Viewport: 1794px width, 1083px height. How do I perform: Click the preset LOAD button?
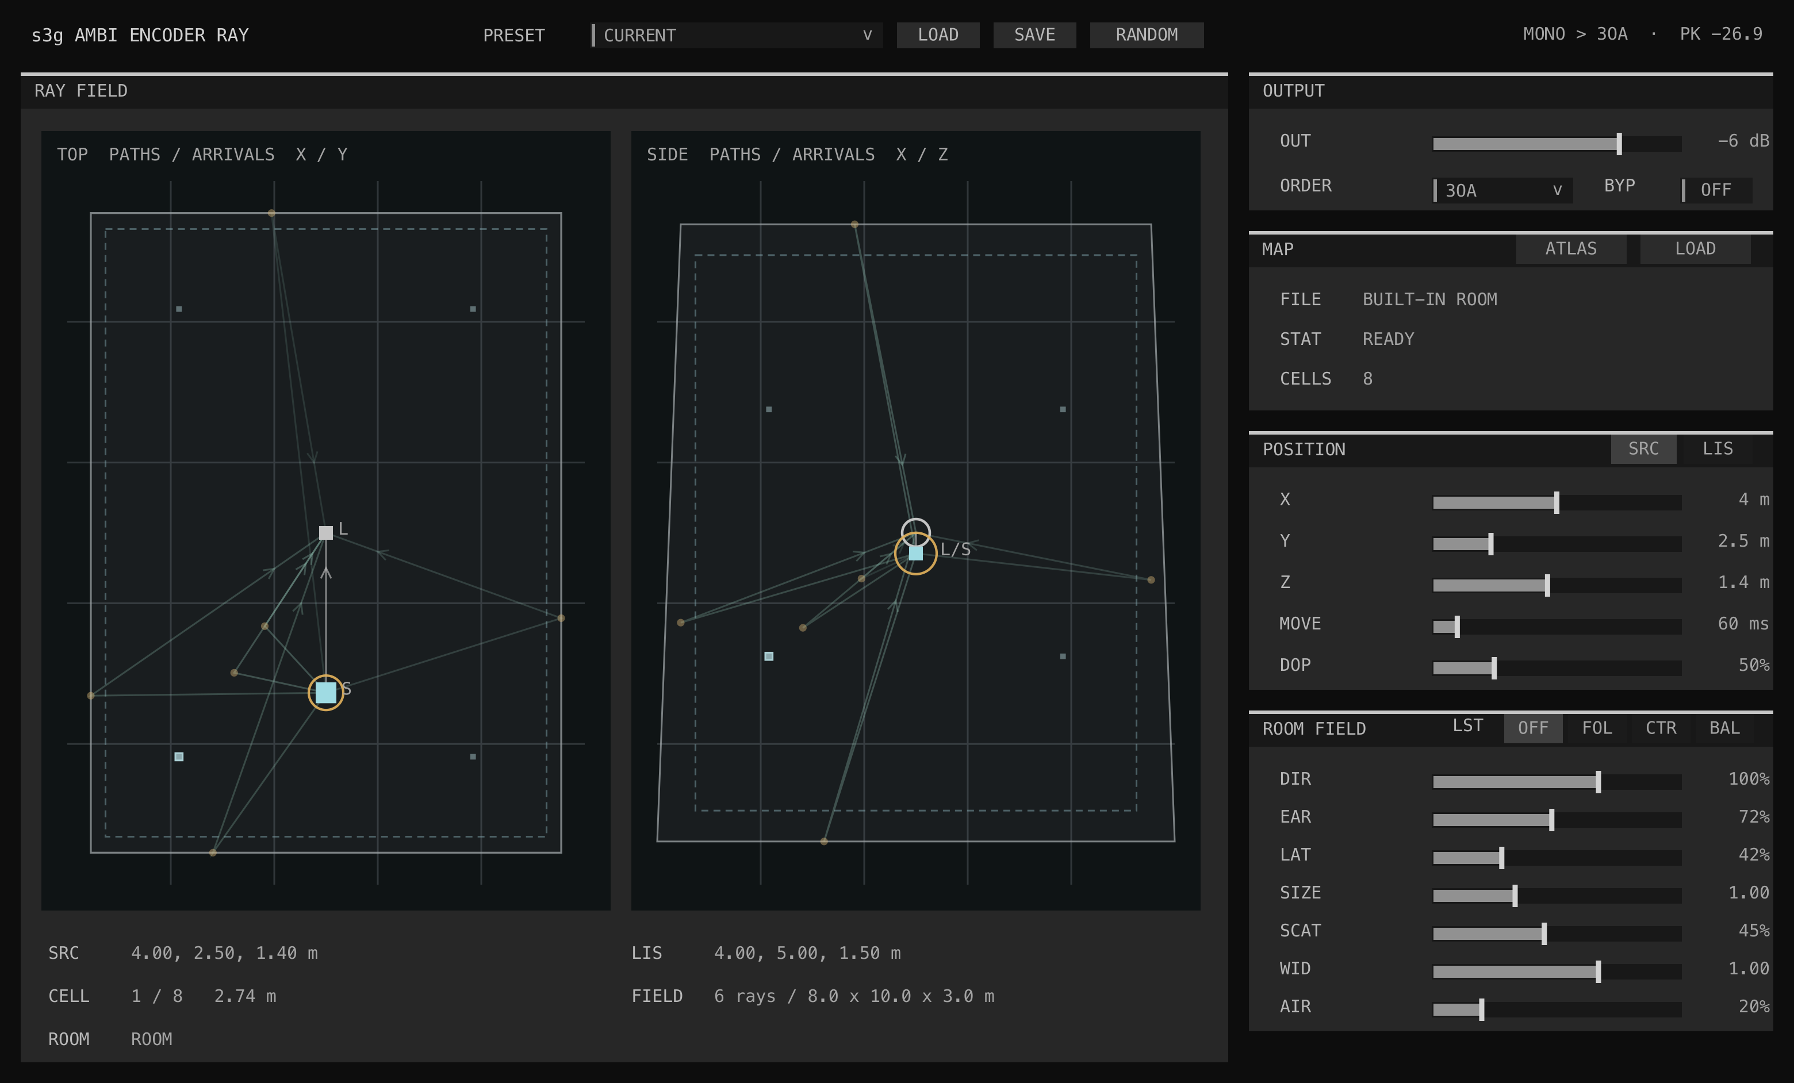(x=938, y=35)
